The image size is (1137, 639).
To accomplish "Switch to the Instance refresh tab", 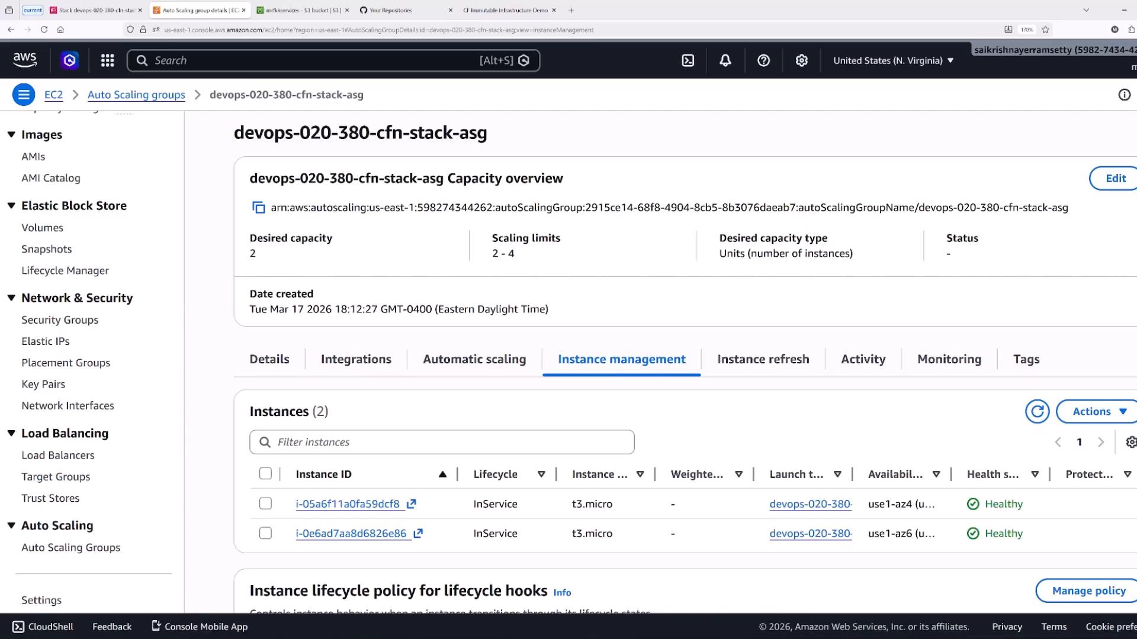I will 763,359.
